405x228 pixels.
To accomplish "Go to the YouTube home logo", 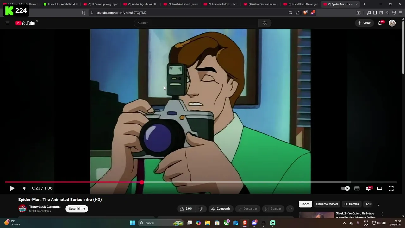I will 25,23.
